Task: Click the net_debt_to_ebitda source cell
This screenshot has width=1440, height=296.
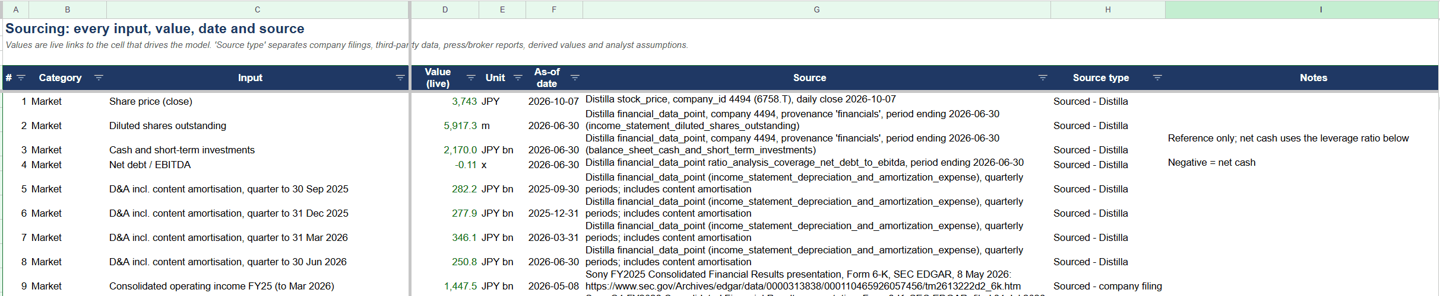Action: pos(816,163)
